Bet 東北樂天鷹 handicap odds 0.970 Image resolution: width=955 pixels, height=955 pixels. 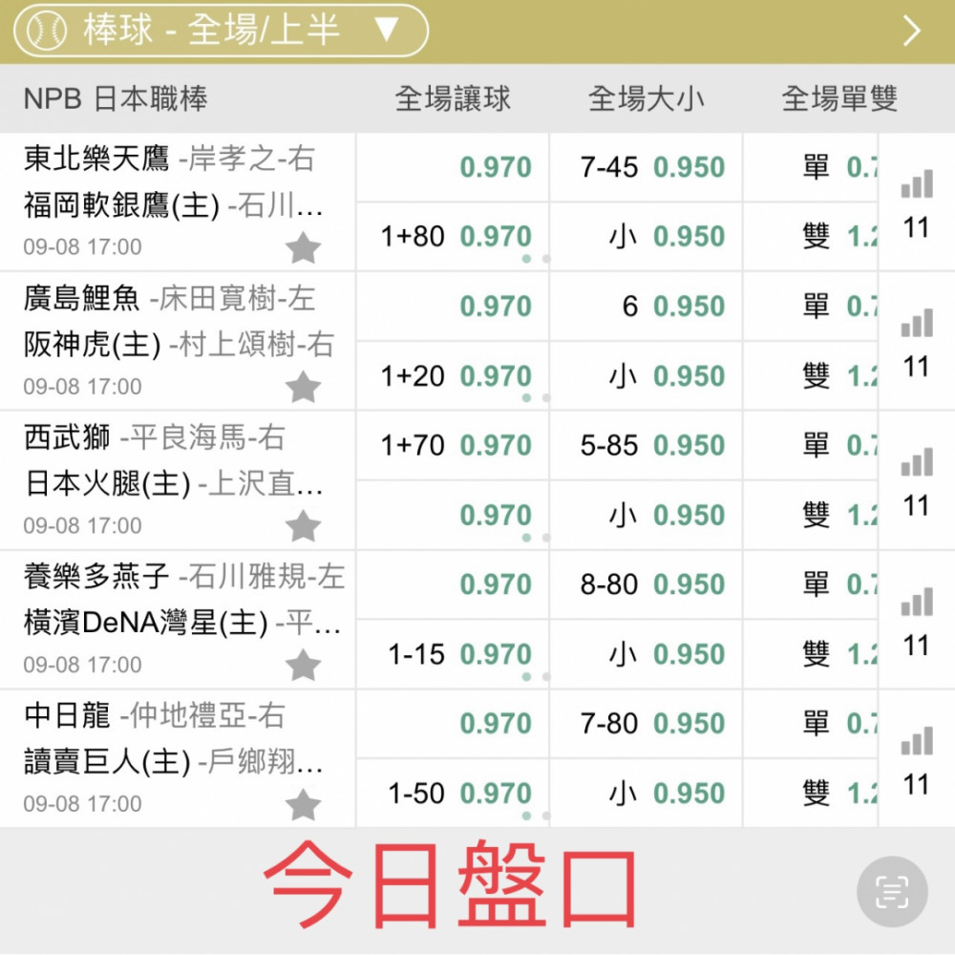click(453, 167)
